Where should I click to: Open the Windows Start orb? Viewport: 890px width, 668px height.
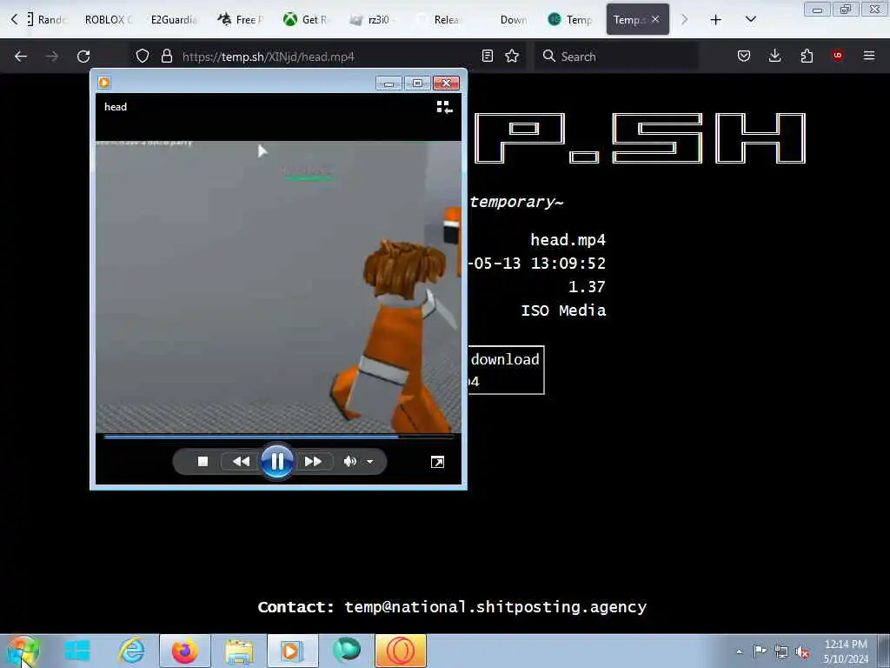click(x=23, y=651)
